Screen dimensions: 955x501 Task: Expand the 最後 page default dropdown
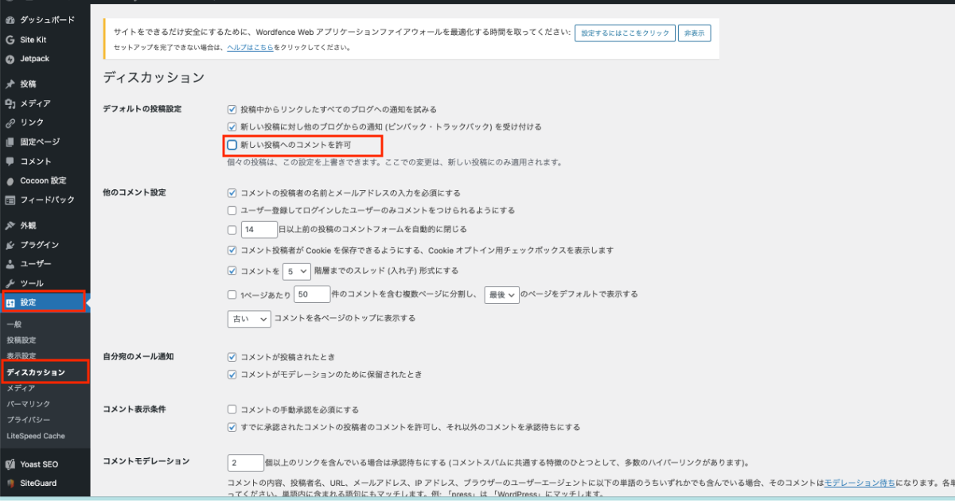tap(501, 294)
